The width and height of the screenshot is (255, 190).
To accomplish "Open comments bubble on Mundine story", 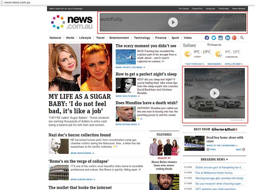I will (x=138, y=119).
